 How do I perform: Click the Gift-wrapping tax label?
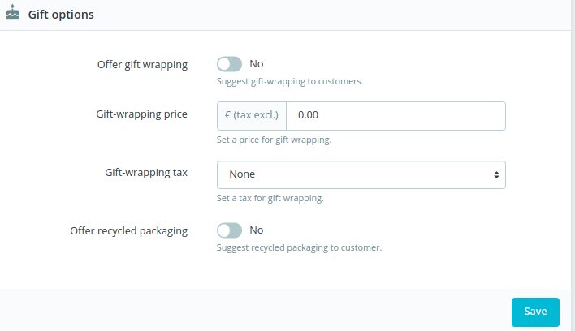coord(146,173)
